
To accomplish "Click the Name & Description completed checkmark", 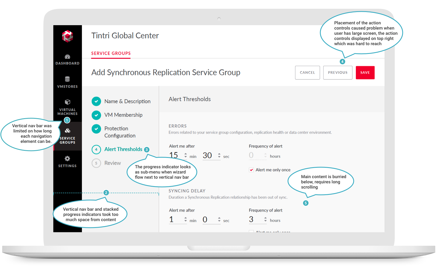I will click(96, 101).
